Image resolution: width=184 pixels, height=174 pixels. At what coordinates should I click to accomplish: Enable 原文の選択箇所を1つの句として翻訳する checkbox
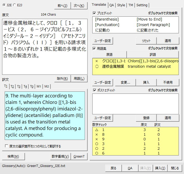tap(6, 146)
